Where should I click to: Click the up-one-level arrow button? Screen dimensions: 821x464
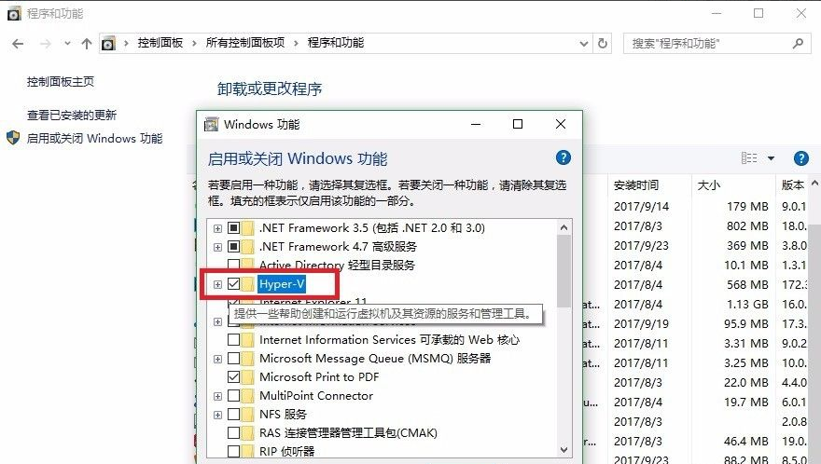87,44
